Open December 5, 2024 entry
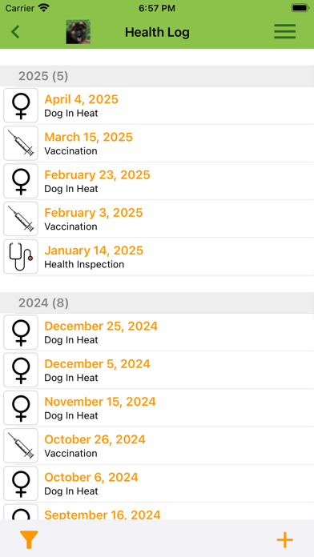Viewport: 314px width, 557px height. pos(157,371)
